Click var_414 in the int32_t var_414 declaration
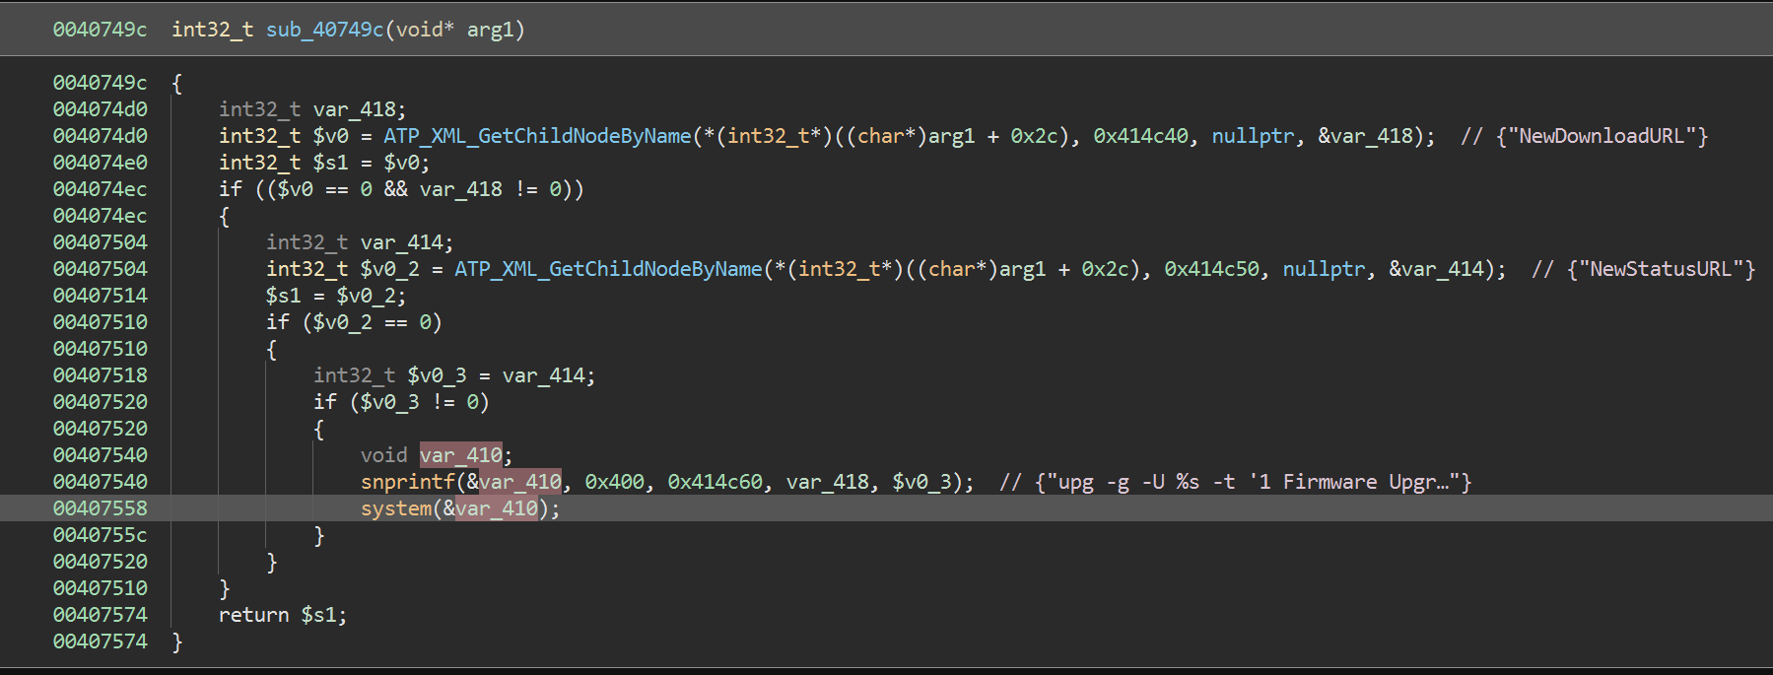The width and height of the screenshot is (1773, 675). 404,242
